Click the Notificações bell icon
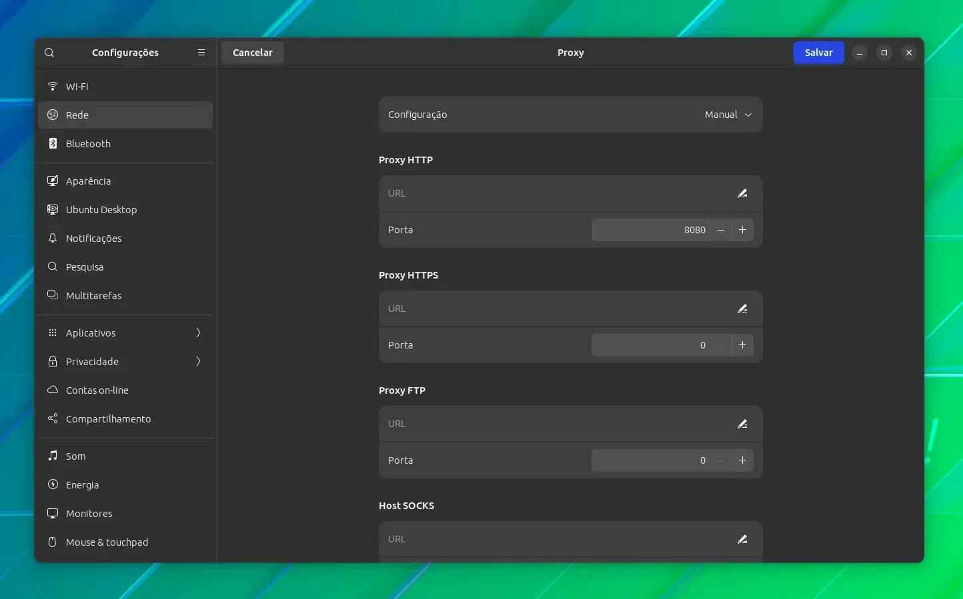This screenshot has width=963, height=599. 53,239
